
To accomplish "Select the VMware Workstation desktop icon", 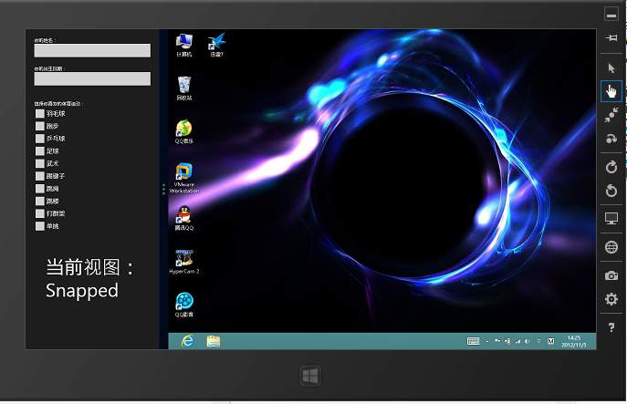I will click(x=184, y=178).
